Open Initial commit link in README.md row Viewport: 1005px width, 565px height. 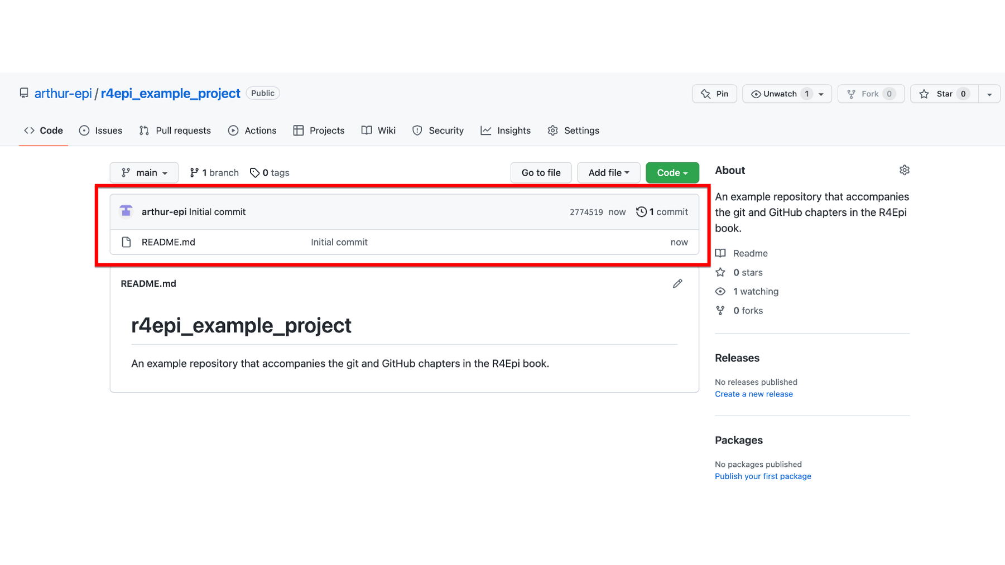(339, 242)
